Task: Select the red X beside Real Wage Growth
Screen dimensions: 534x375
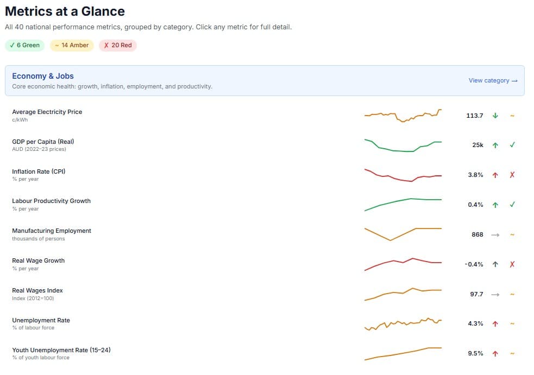Action: pyautogui.click(x=511, y=264)
